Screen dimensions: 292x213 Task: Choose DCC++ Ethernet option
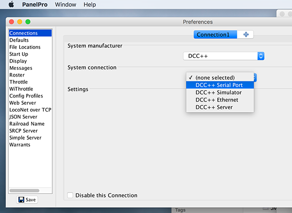220,100
